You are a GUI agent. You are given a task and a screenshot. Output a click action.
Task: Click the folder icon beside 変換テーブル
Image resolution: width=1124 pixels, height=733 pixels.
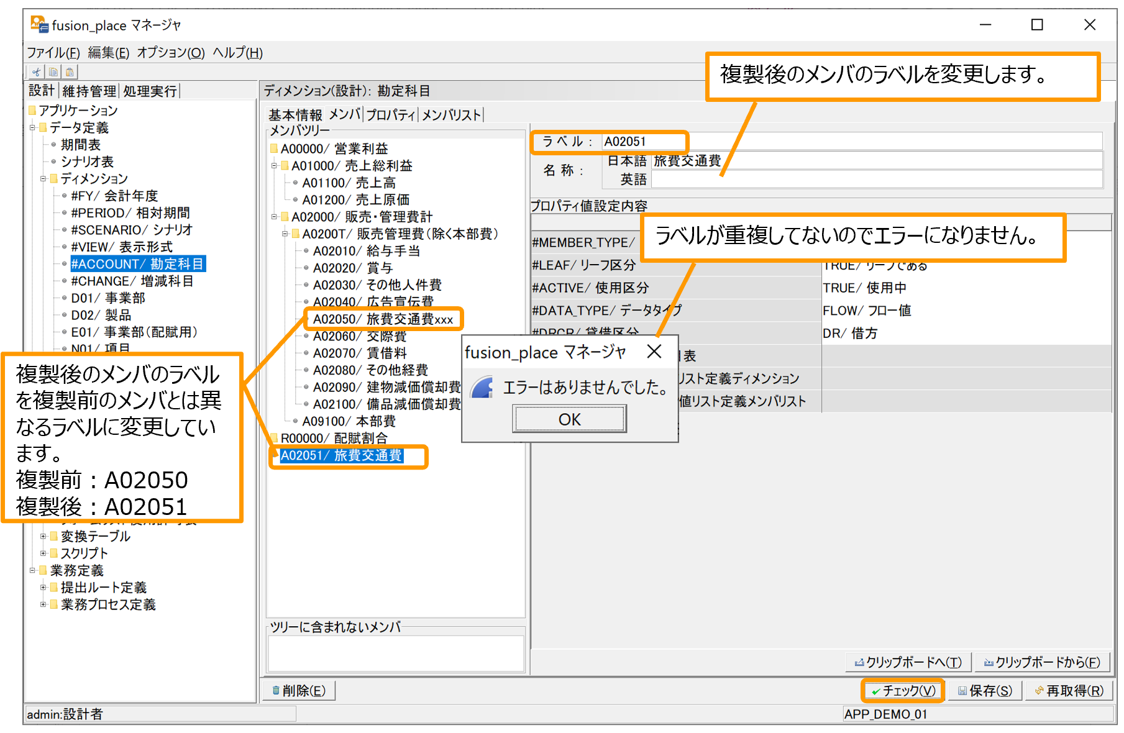pyautogui.click(x=54, y=536)
